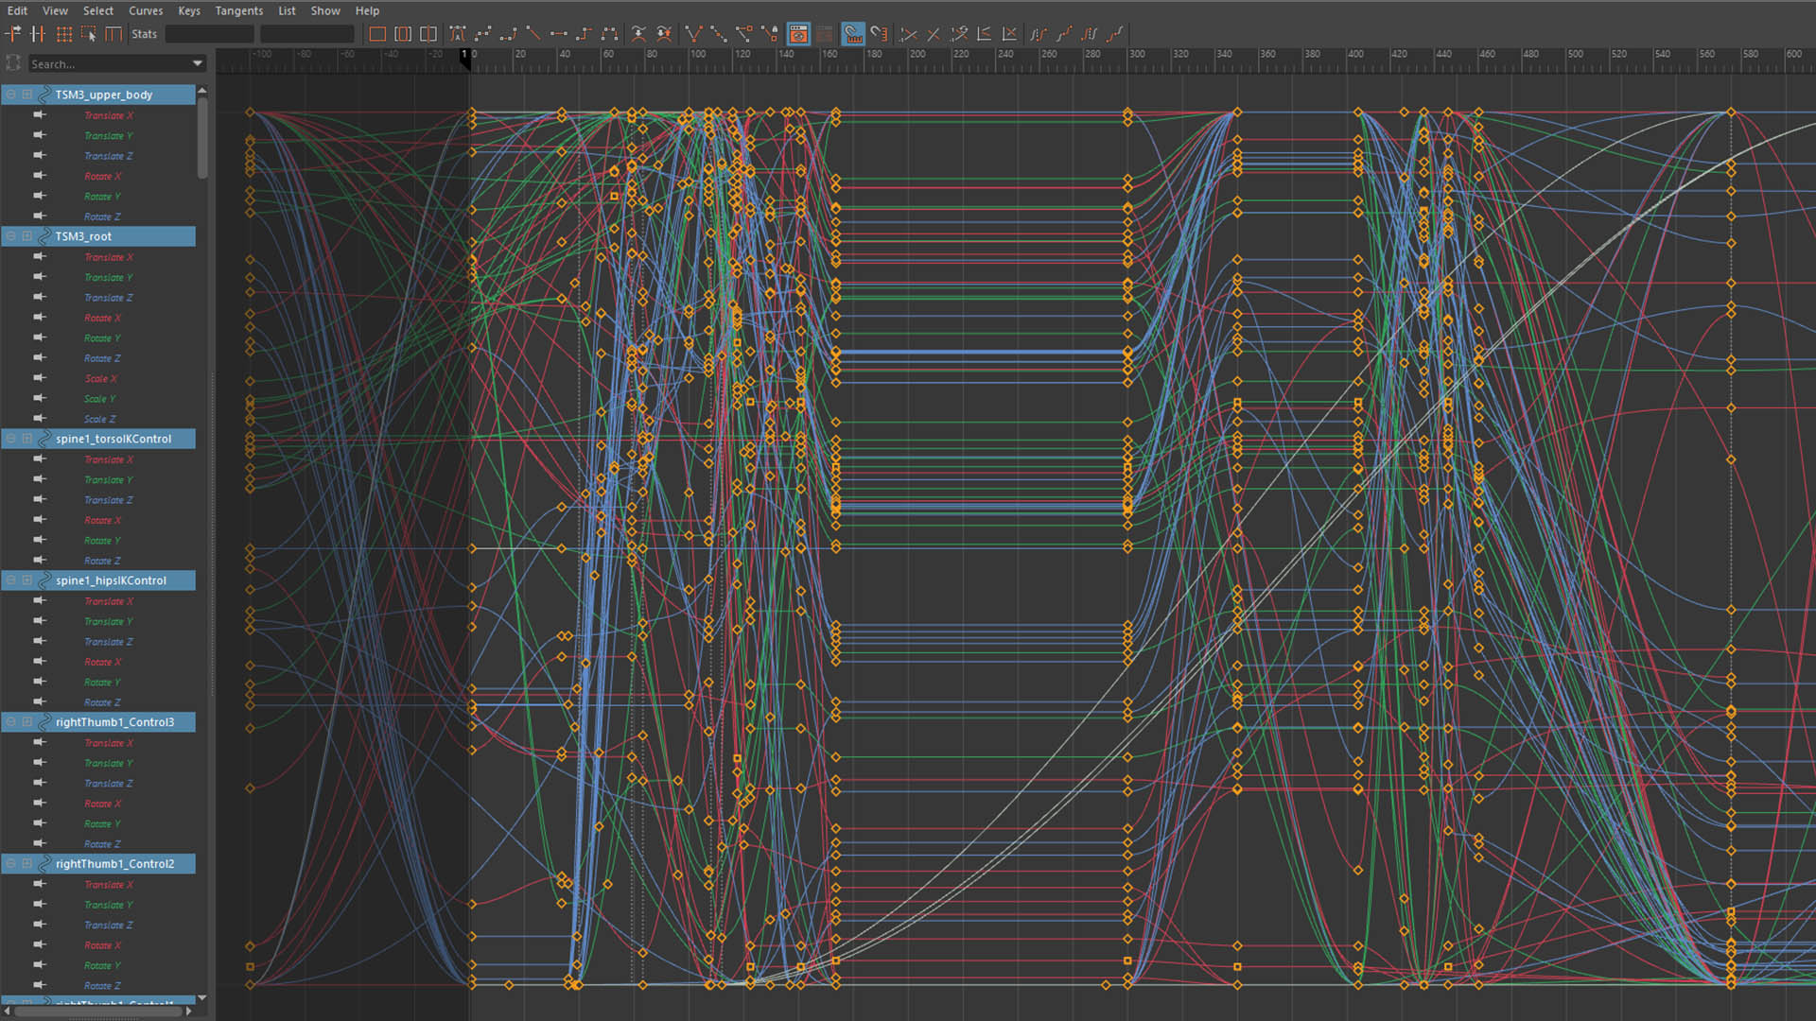Open the Tangents menu
1816x1021 pixels.
pos(238,10)
